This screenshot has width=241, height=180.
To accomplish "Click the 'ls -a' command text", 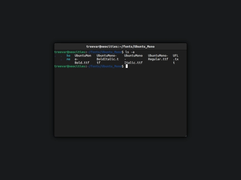I will pos(130,52).
